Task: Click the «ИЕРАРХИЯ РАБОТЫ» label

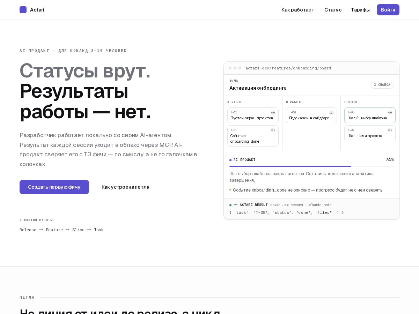Action: point(36,220)
